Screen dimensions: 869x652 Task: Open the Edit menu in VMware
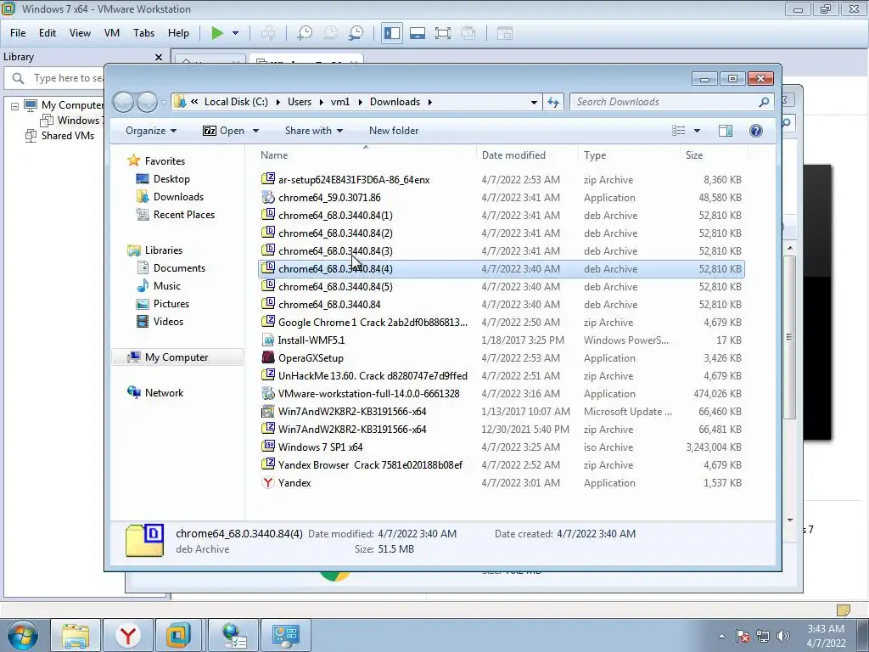48,33
